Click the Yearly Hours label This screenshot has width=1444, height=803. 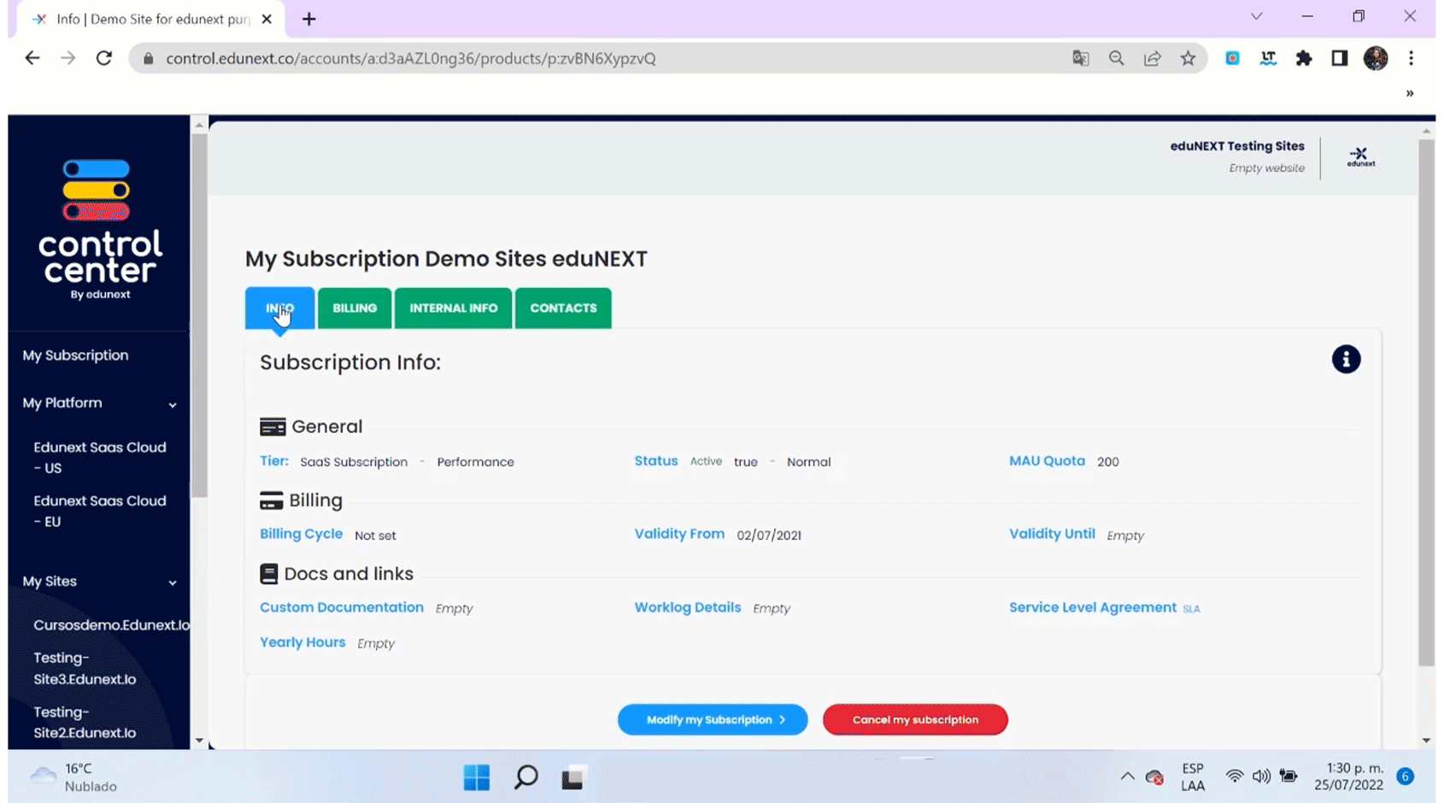coord(302,642)
